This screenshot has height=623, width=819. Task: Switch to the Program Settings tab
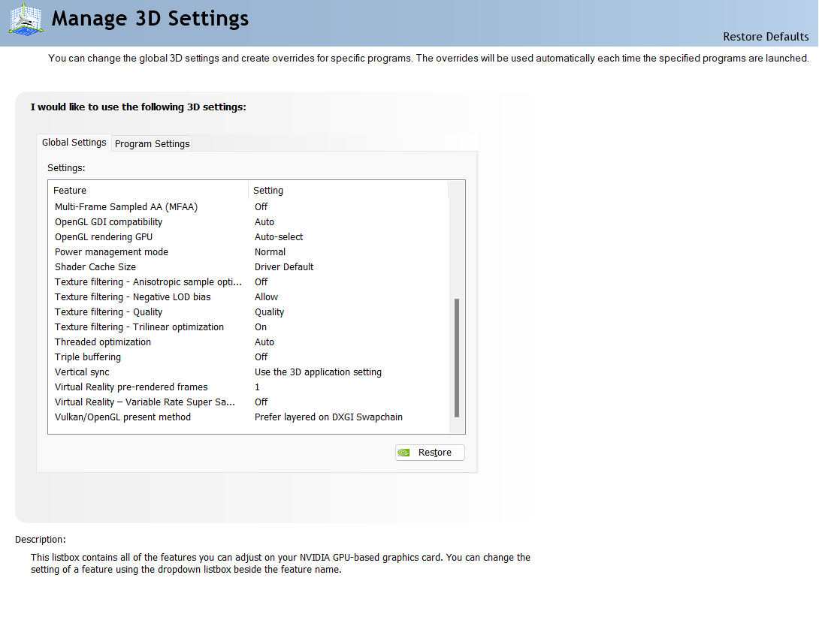pyautogui.click(x=153, y=143)
